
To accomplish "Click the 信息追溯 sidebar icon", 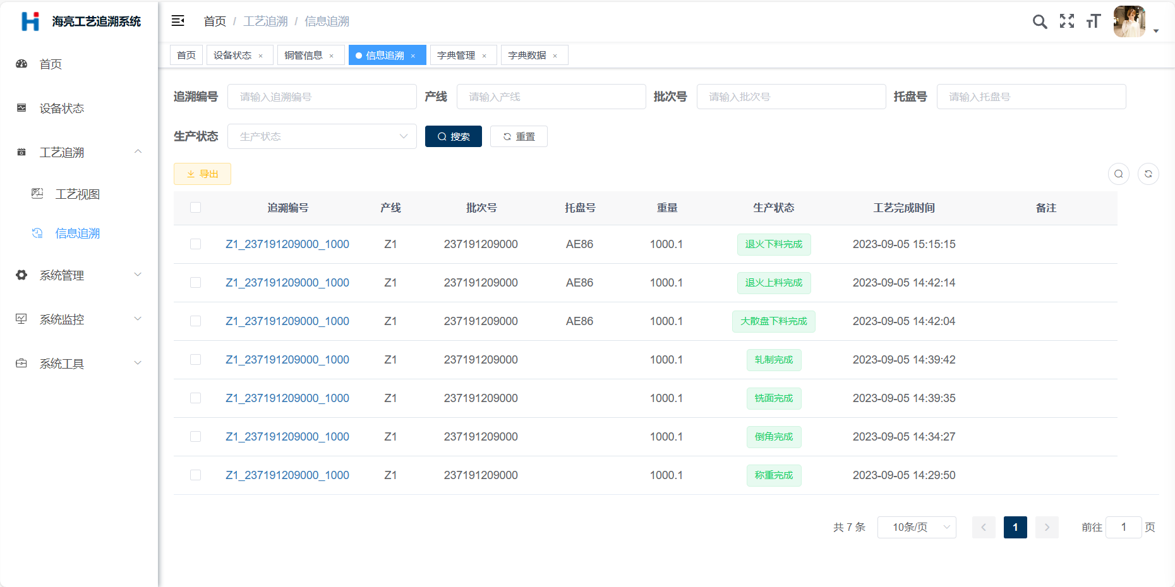I will [37, 233].
